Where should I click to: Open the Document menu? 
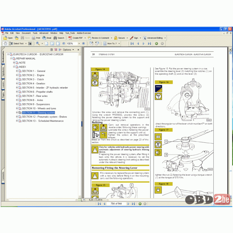(26, 33)
